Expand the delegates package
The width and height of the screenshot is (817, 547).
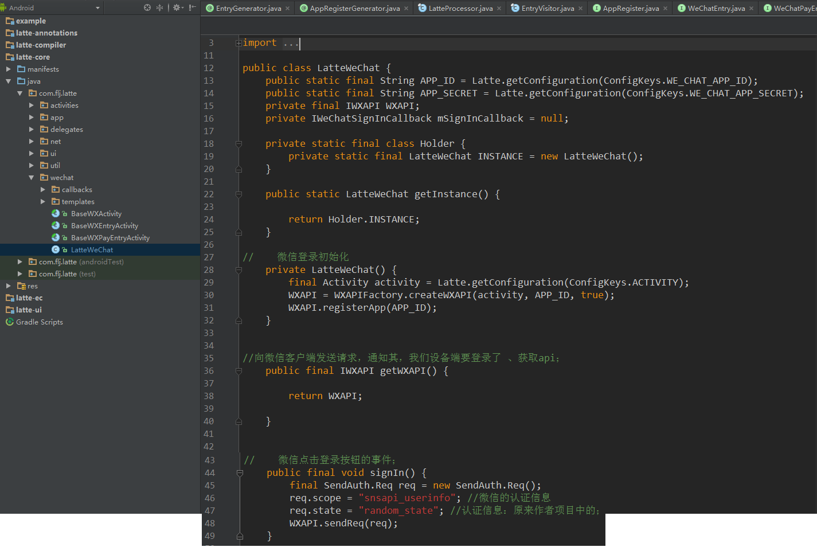(32, 129)
